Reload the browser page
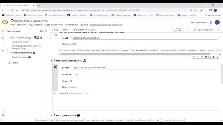 point(13,10)
